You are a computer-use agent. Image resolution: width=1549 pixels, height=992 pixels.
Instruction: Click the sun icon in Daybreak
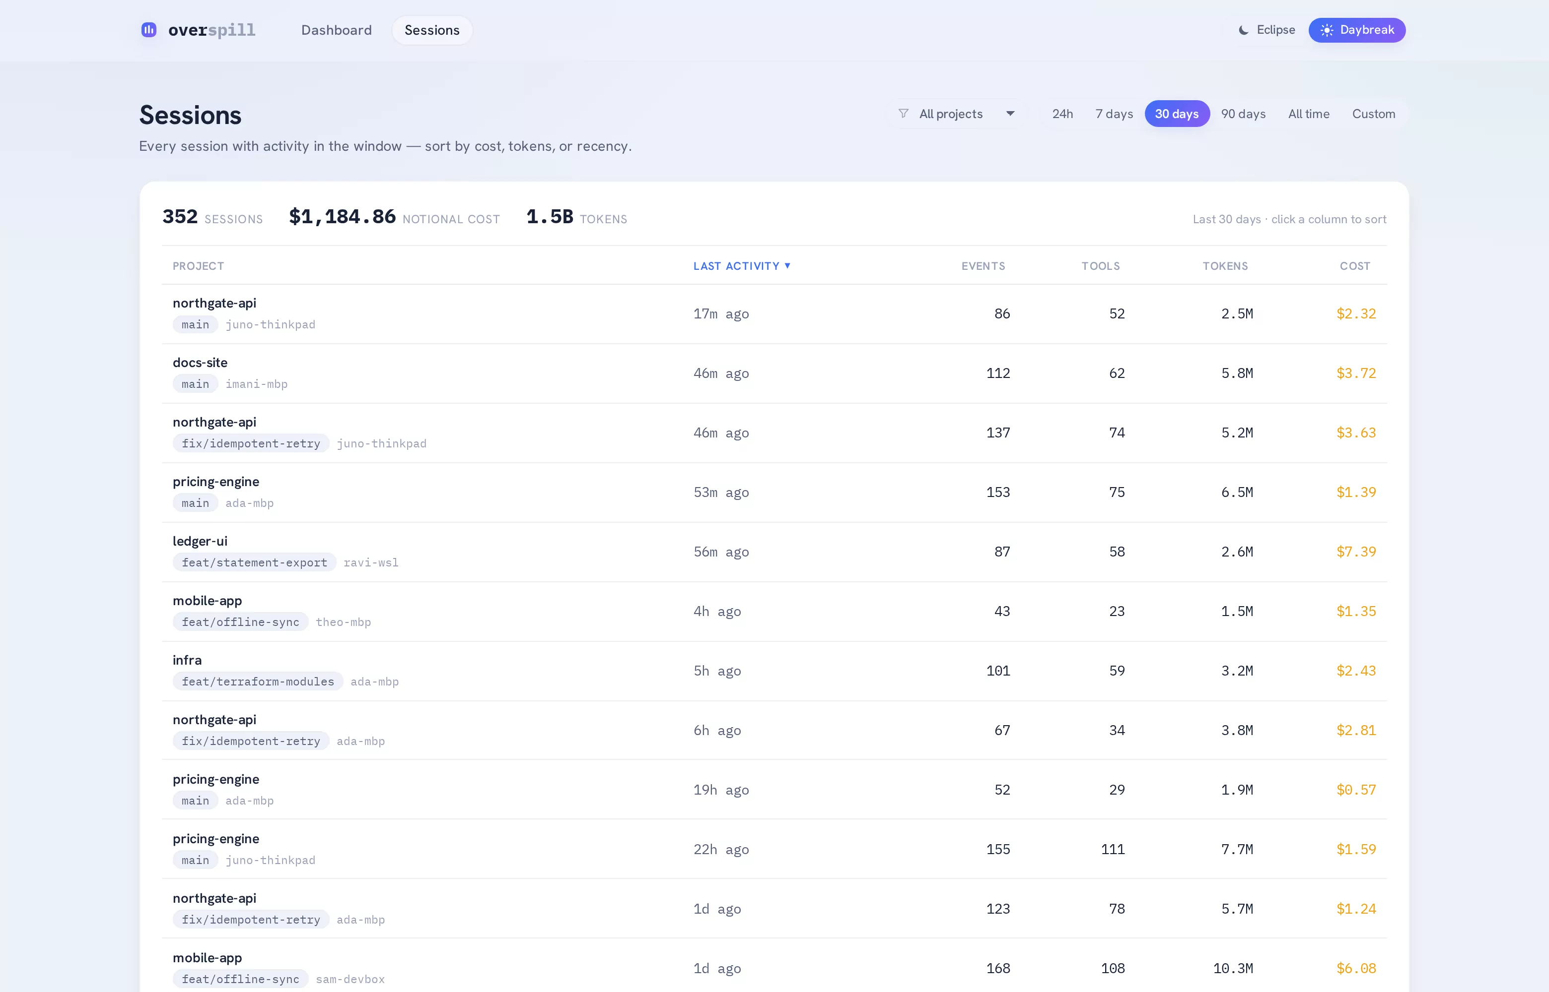pyautogui.click(x=1327, y=30)
